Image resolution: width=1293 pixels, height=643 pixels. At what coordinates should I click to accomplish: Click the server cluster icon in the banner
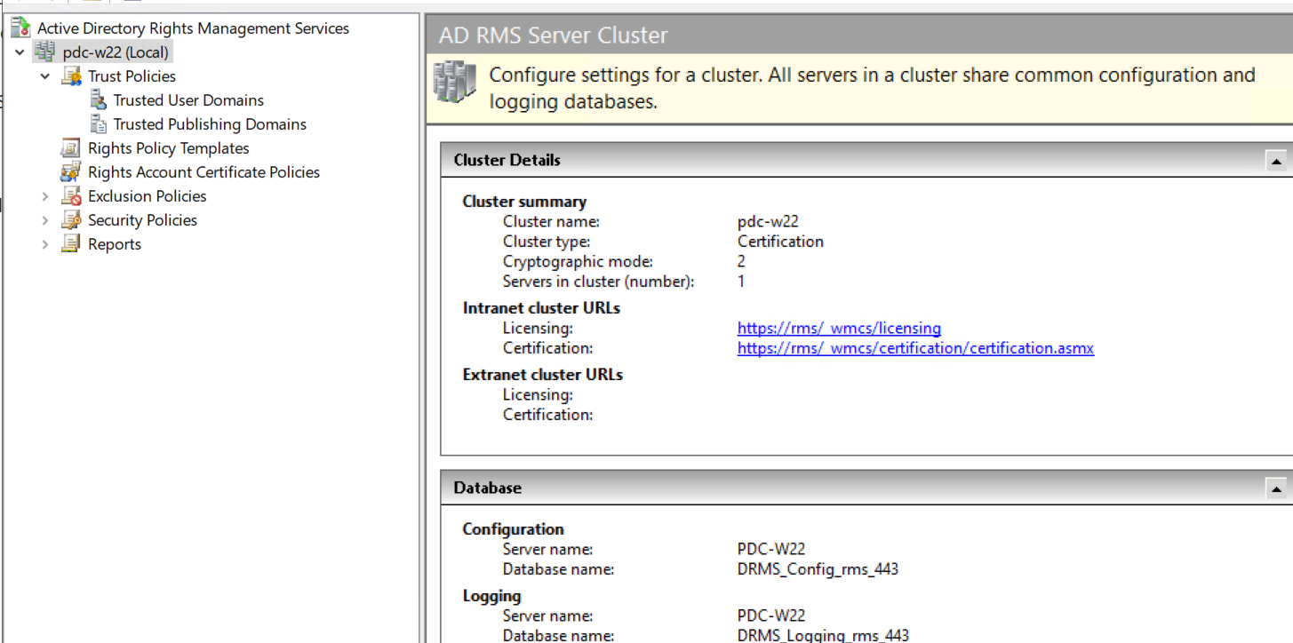click(x=454, y=82)
